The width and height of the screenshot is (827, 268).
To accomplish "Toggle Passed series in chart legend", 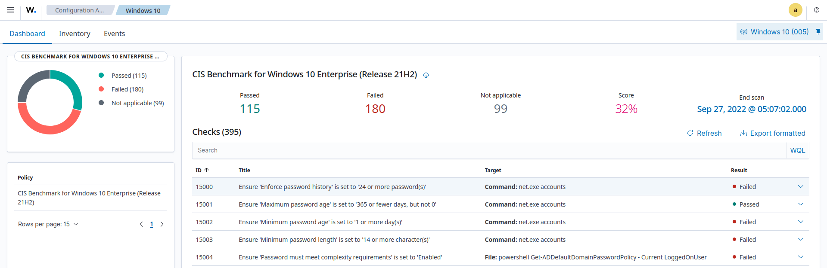I will point(128,76).
